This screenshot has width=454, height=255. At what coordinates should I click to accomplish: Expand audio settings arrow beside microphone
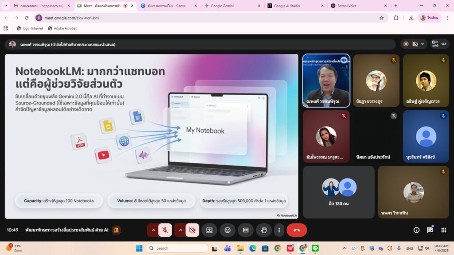point(153,230)
